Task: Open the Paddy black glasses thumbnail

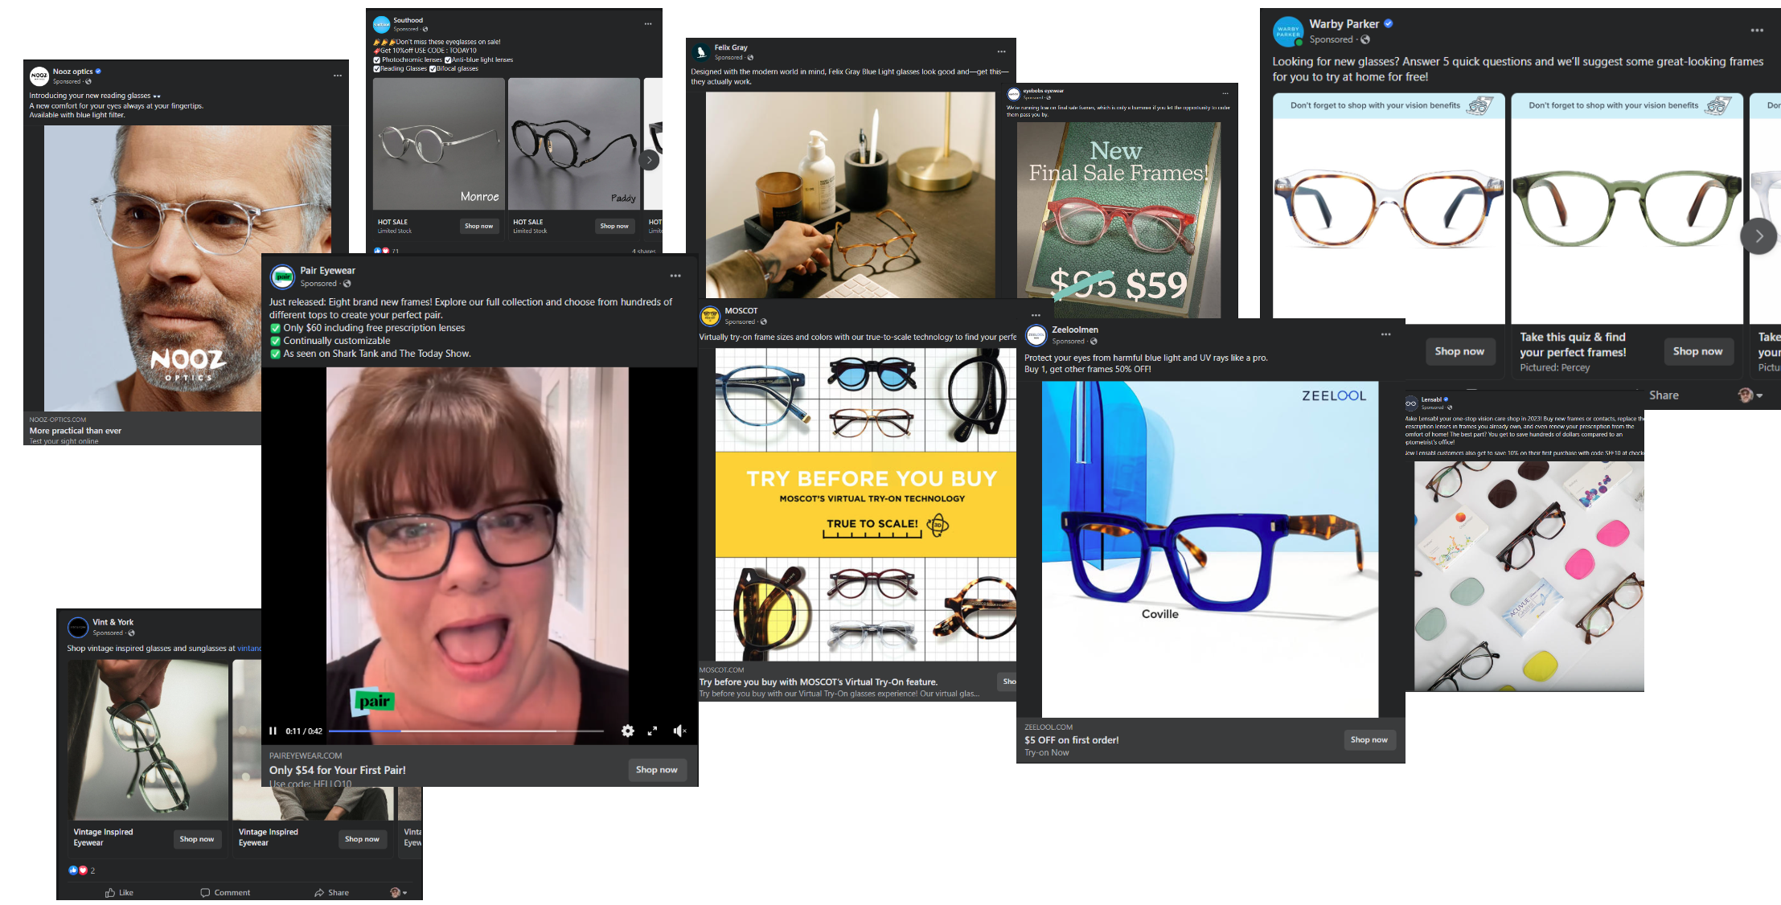Action: pyautogui.click(x=574, y=144)
